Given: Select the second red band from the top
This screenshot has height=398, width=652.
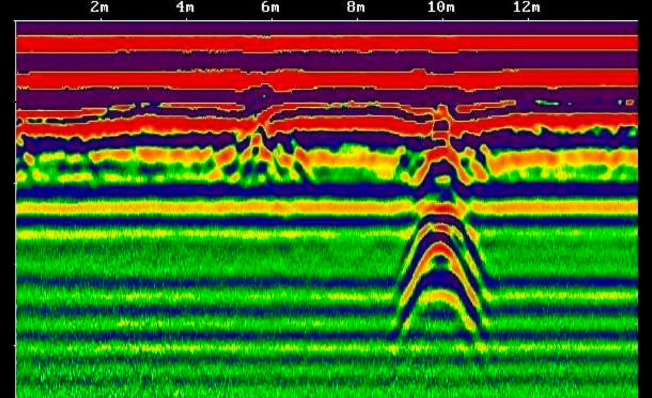Looking at the screenshot, I should [x=326, y=78].
